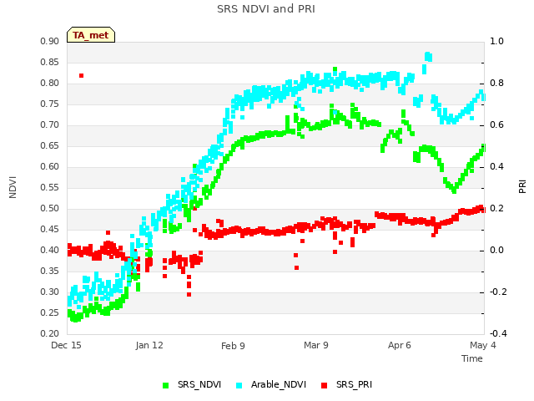
Task: Click the NDVI left axis label
Action: 13,187
